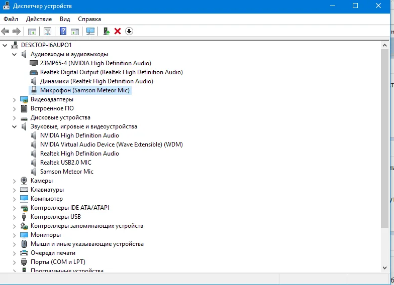Collapse the Аудиовходы и аудиовыходы category
This screenshot has width=394, height=285.
(15, 54)
